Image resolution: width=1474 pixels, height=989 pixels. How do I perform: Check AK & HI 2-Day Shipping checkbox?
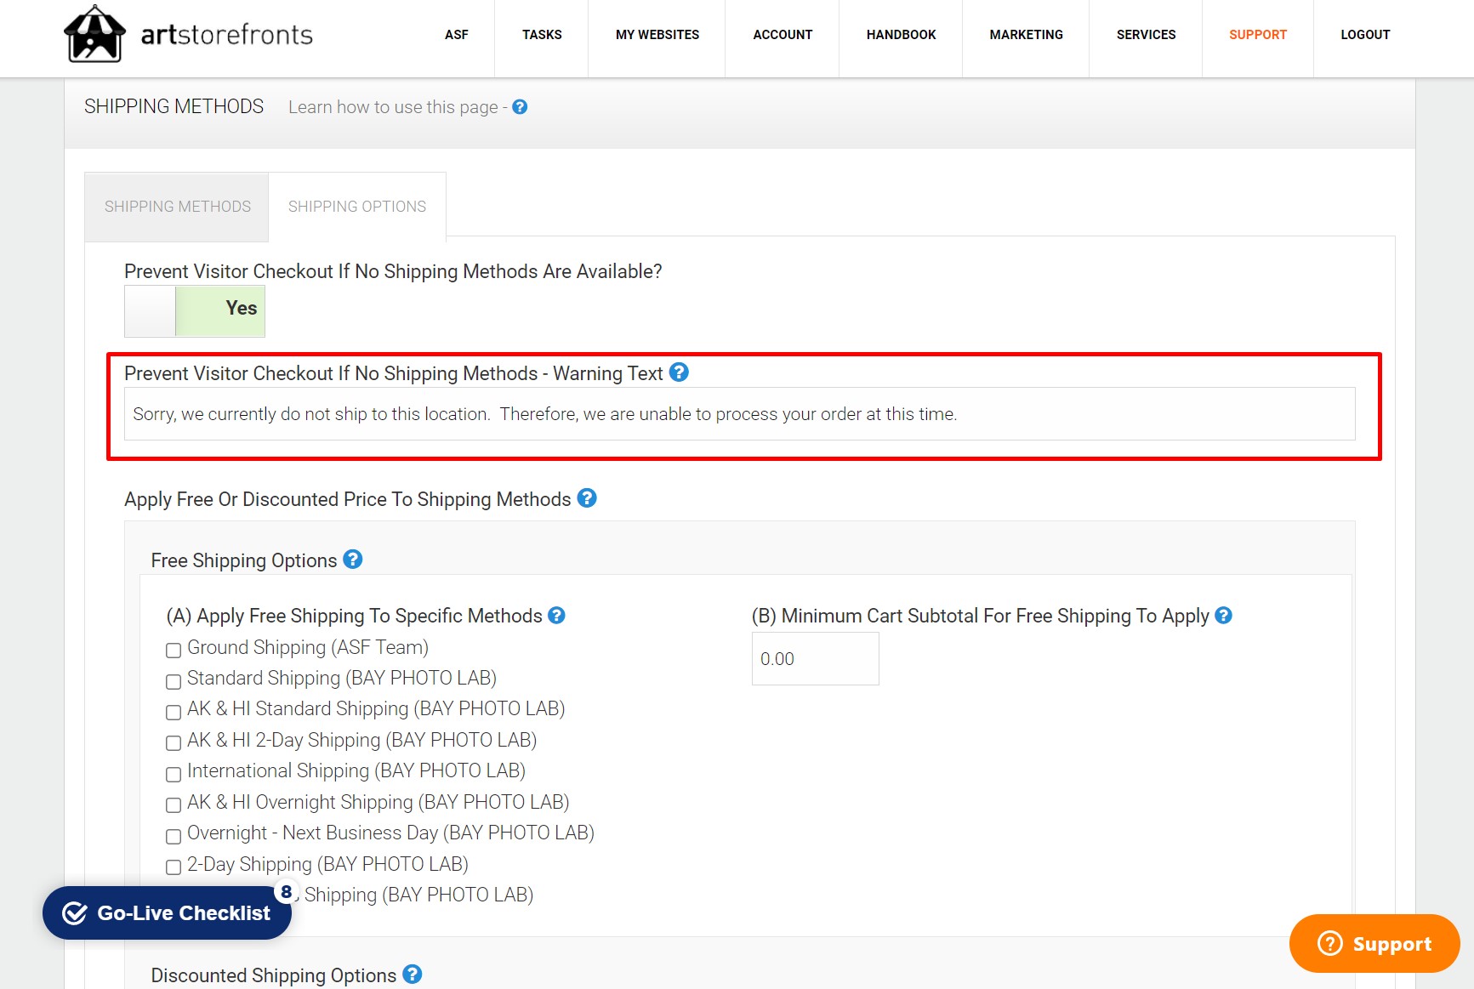(174, 742)
